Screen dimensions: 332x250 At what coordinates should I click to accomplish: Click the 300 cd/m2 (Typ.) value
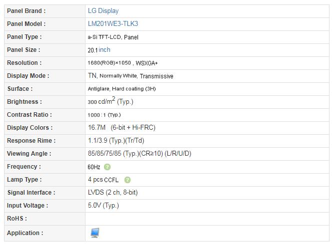click(110, 101)
